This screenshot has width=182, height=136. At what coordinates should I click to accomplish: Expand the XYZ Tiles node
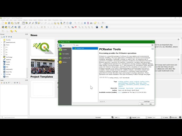(x=1, y=74)
